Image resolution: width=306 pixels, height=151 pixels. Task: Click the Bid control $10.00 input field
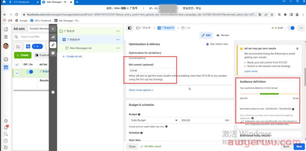tap(152, 71)
